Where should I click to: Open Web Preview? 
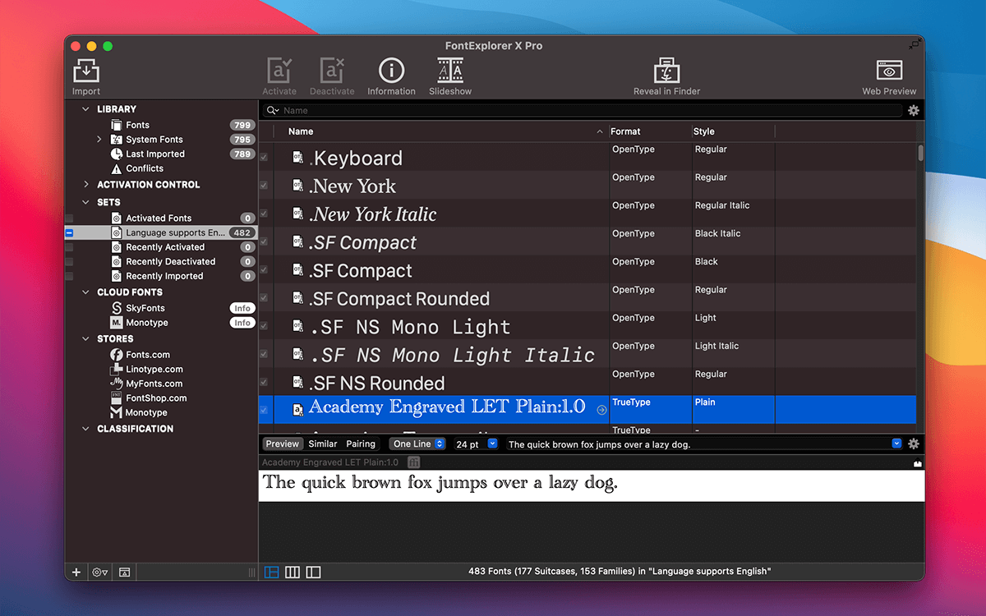889,71
